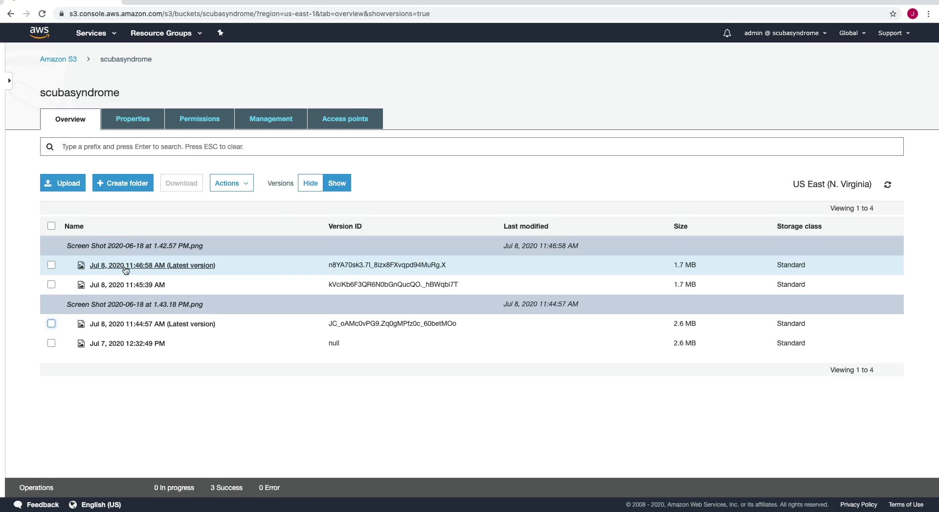Hide object versions
The image size is (939, 512).
(x=311, y=183)
